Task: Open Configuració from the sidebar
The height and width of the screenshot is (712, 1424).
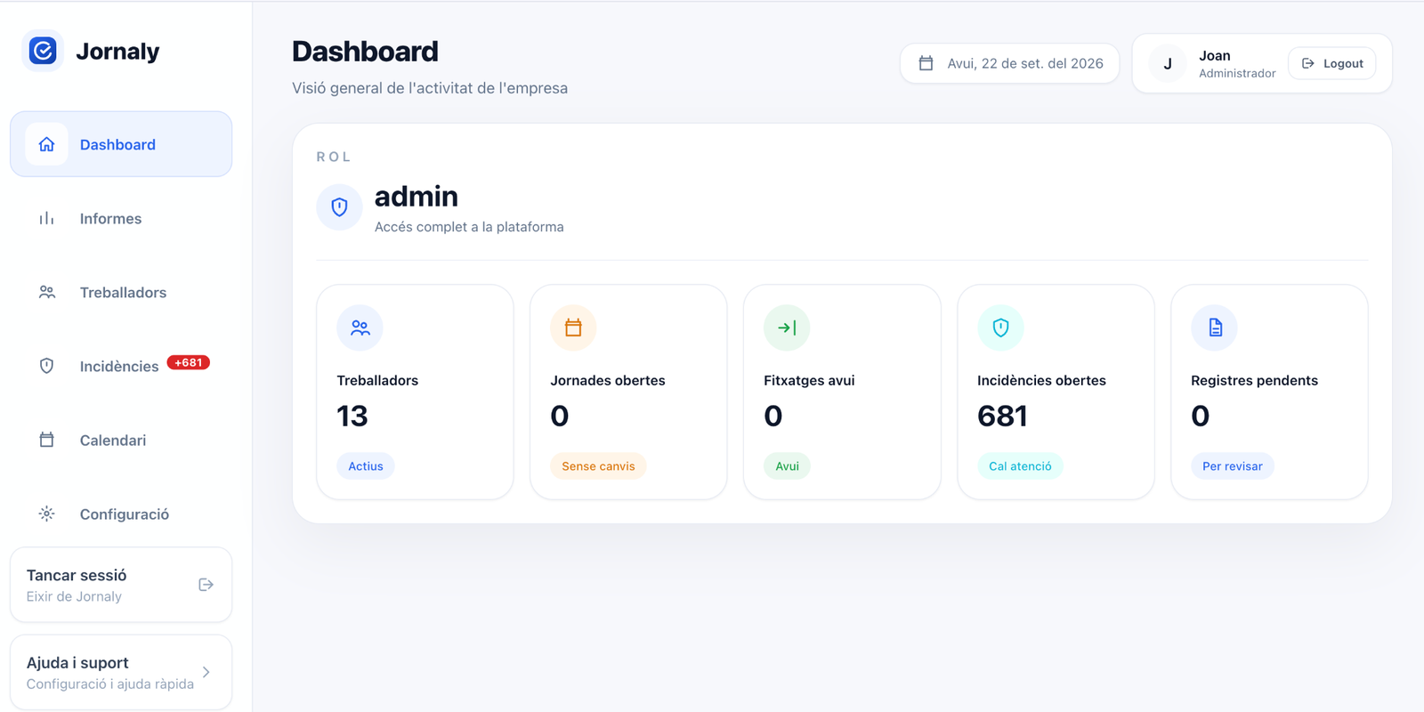Action: [121, 514]
